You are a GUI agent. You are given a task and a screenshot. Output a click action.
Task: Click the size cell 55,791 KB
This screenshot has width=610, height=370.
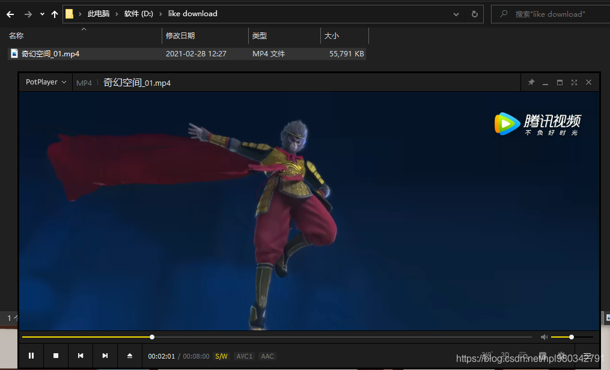point(347,53)
